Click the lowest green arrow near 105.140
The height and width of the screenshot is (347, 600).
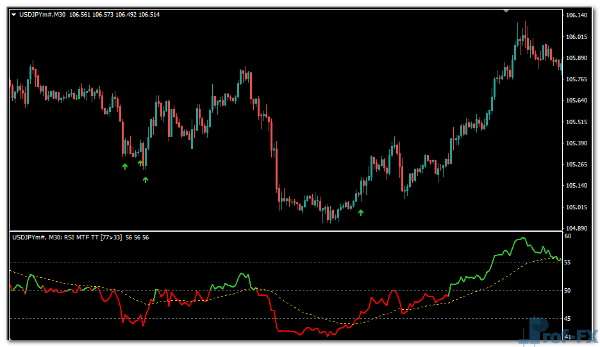pos(146,180)
